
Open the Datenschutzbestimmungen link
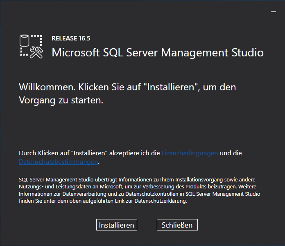pyautogui.click(x=59, y=162)
